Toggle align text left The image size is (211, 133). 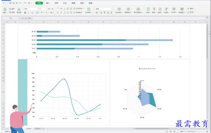[x=58, y=13]
